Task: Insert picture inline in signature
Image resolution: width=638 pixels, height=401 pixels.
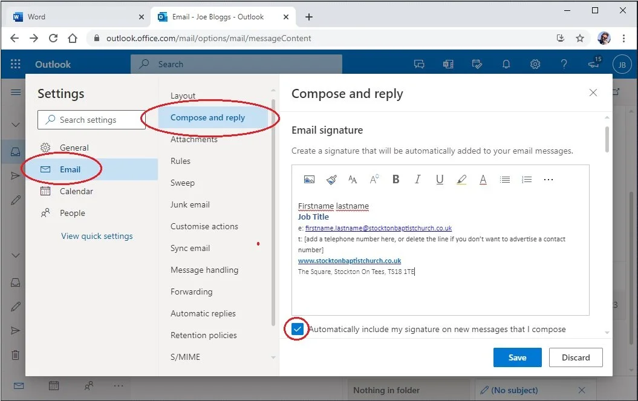Action: [309, 180]
